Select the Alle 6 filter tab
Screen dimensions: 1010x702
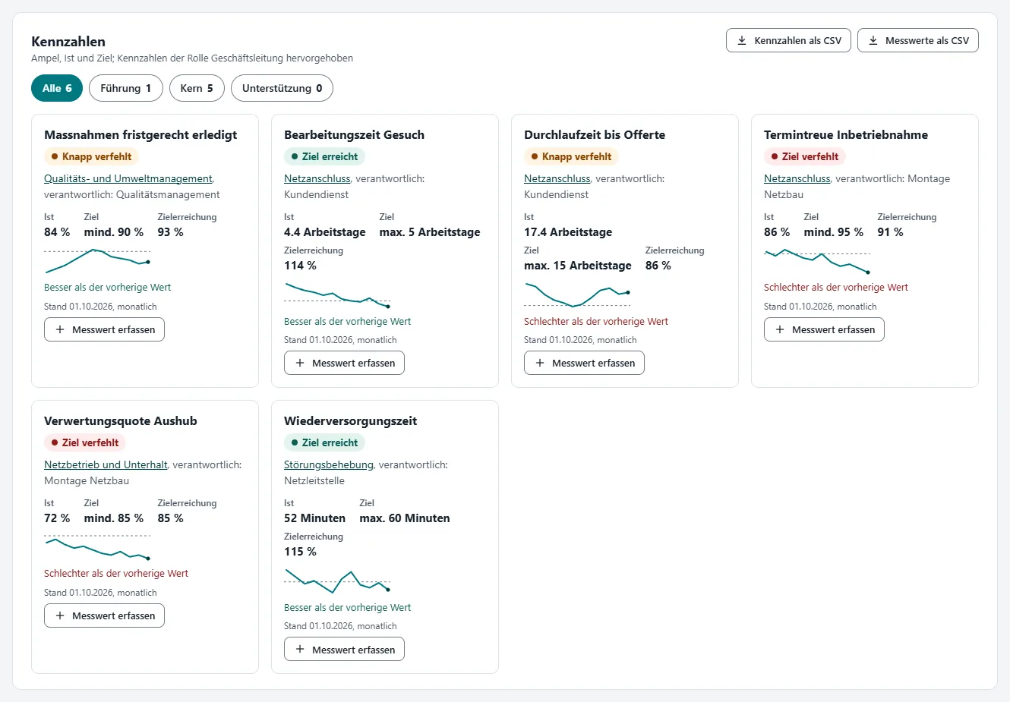coord(57,88)
